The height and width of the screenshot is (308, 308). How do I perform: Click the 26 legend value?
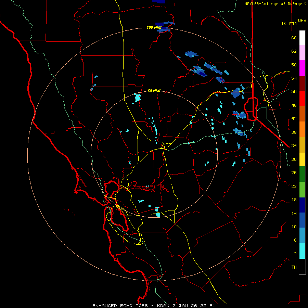tap(294, 173)
